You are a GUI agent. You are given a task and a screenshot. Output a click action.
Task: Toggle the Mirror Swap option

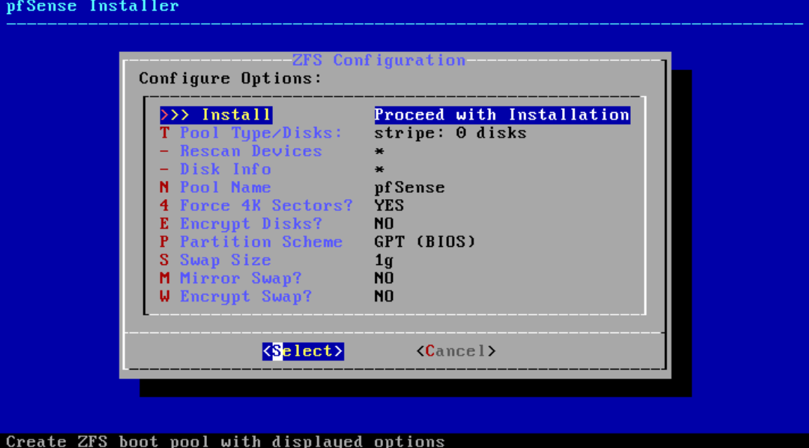[x=240, y=278]
